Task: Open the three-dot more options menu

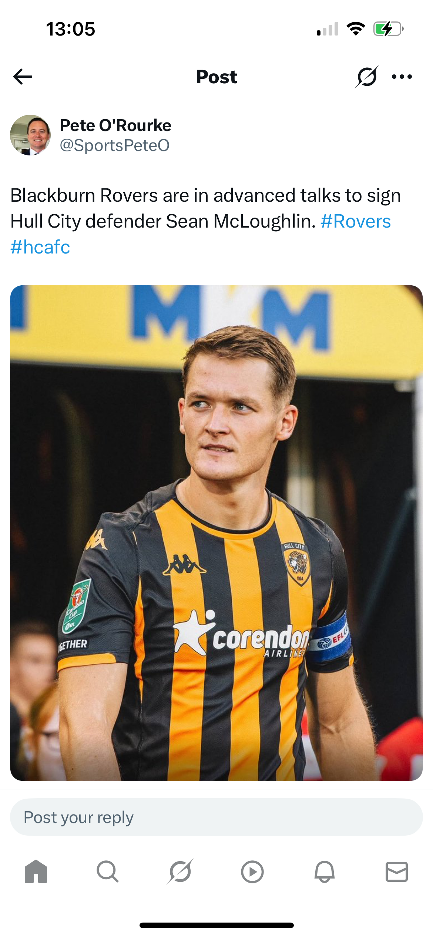Action: [402, 77]
